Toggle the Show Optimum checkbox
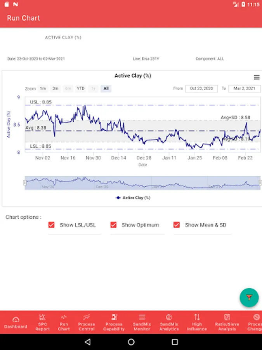Viewport: 262px width, 350px height. 114,225
